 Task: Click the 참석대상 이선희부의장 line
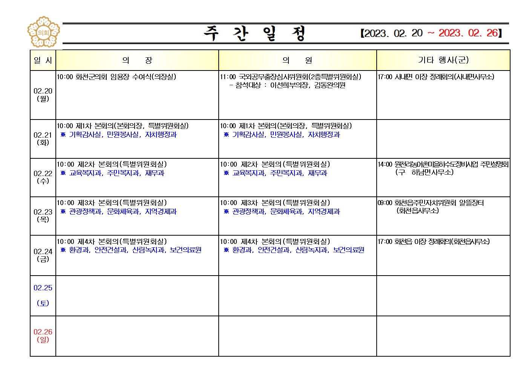coord(287,85)
